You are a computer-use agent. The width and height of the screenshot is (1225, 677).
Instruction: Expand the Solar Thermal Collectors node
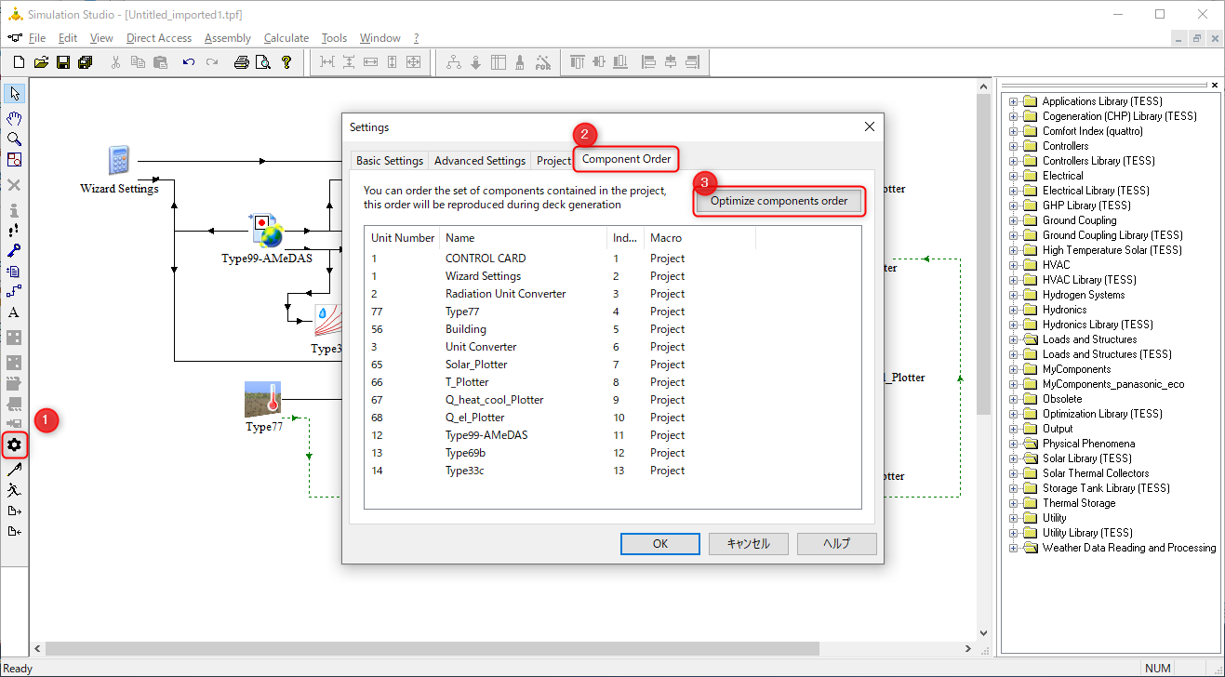1013,473
